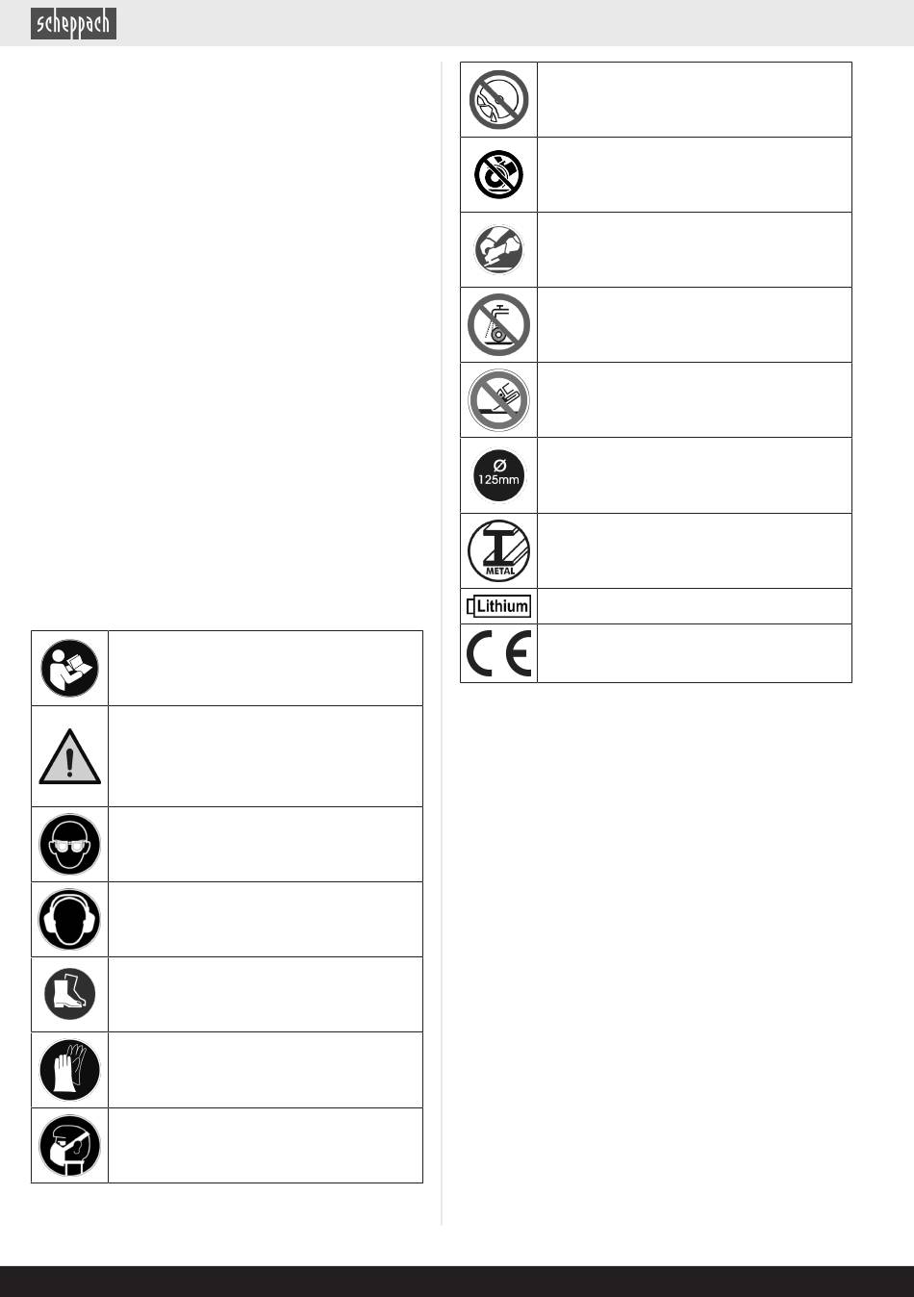Click empty description cell beside CE mark

[695, 653]
